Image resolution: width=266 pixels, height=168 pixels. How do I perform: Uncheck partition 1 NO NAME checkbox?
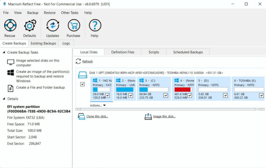coord(107,96)
